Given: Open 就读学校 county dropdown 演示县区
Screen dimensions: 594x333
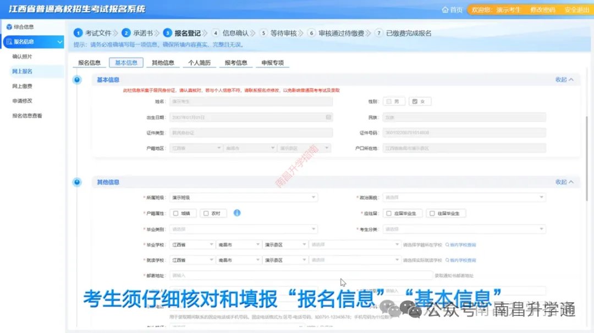Looking at the screenshot, I should tap(285, 261).
